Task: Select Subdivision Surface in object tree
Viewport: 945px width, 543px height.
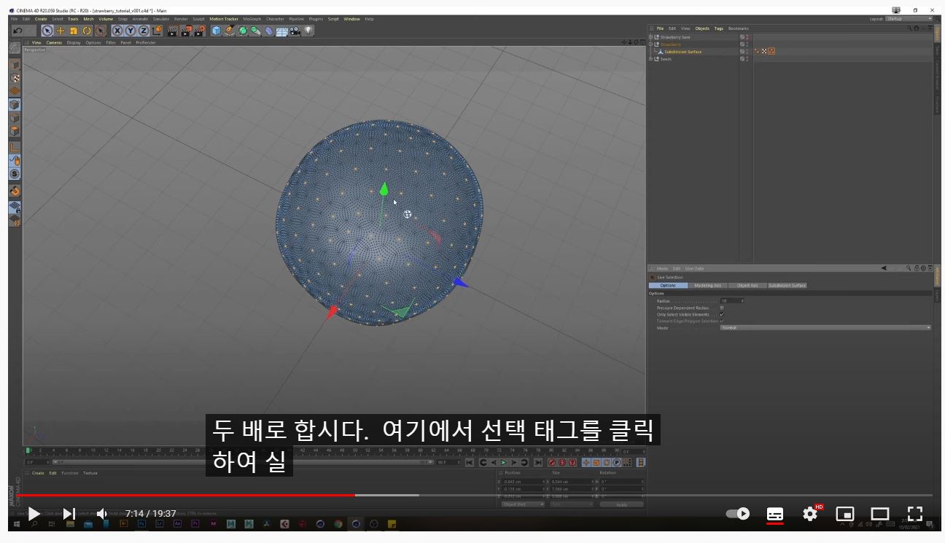Action: pyautogui.click(x=682, y=52)
